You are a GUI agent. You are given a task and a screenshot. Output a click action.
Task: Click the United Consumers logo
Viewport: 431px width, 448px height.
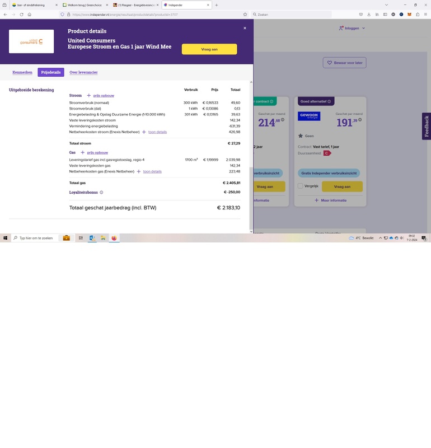pyautogui.click(x=31, y=41)
